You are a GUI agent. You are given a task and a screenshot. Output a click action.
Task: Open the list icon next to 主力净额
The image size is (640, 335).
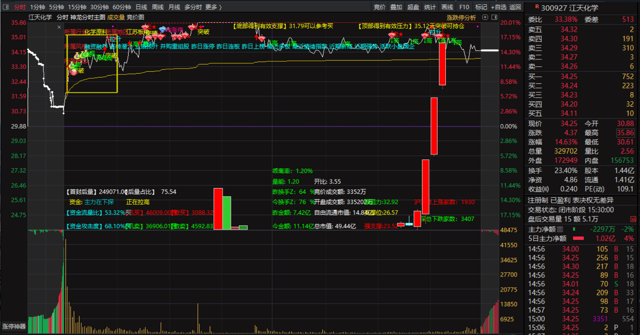coord(560,230)
